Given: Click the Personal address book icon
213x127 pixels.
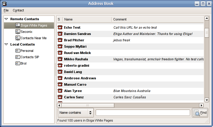Looking at the screenshot, I should (x=17, y=51).
